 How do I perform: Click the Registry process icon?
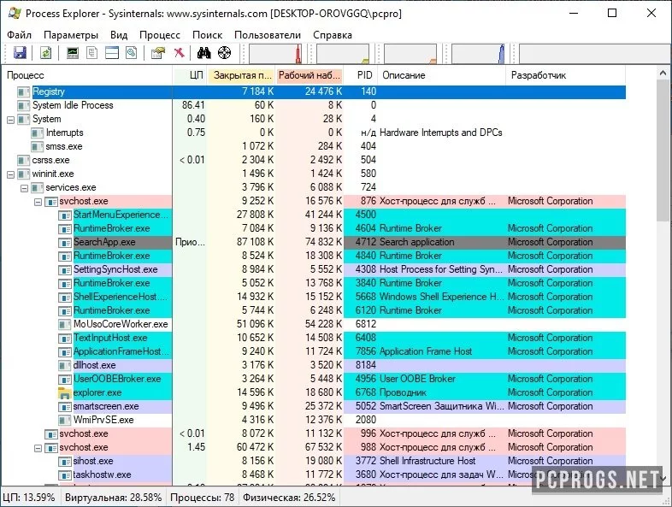click(24, 91)
